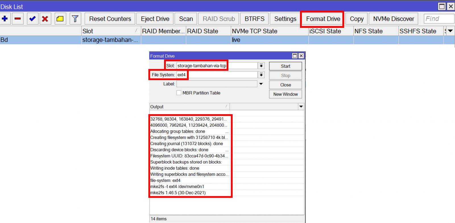Click the Find search field

pyautogui.click(x=439, y=19)
